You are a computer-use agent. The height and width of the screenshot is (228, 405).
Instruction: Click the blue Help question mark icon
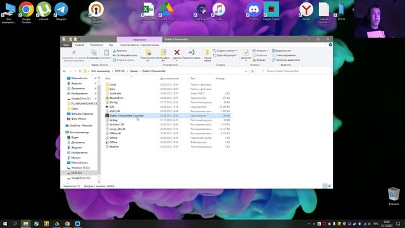point(330,45)
